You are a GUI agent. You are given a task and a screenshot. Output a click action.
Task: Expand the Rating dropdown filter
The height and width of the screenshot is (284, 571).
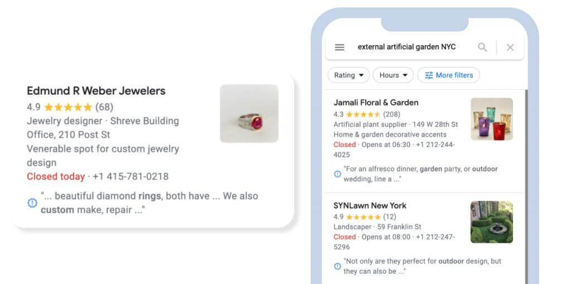point(349,75)
